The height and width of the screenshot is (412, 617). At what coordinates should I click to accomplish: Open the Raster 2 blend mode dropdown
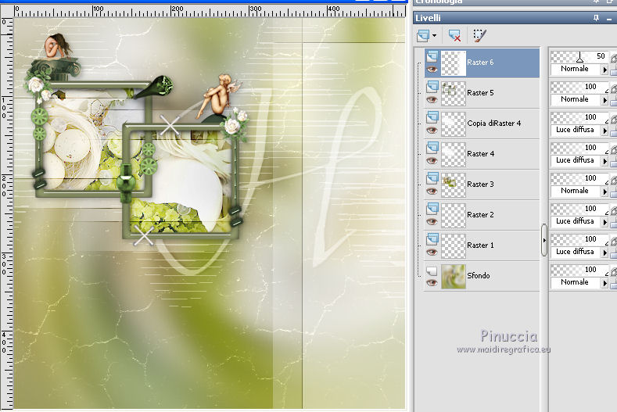pos(604,222)
